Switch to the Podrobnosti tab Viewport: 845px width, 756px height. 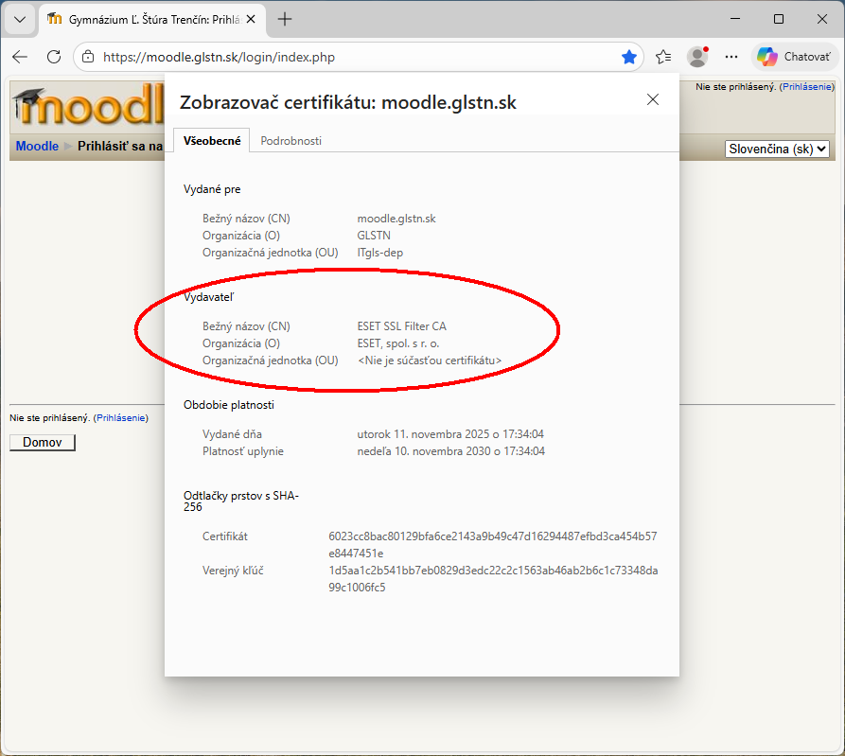[291, 141]
